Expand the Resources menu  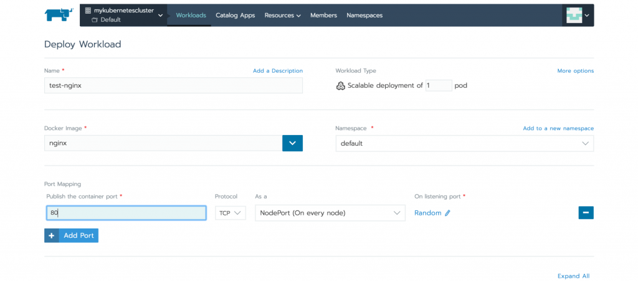coord(282,16)
